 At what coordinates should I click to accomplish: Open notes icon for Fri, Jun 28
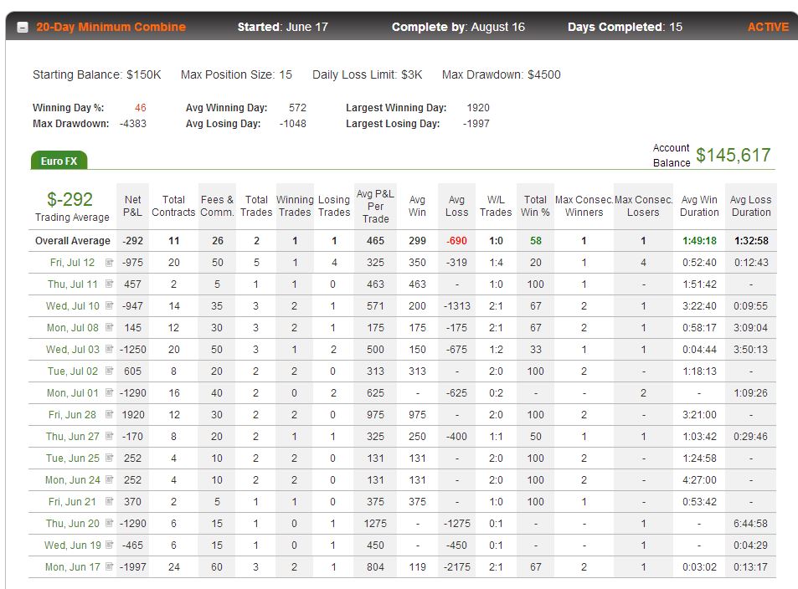tap(109, 414)
